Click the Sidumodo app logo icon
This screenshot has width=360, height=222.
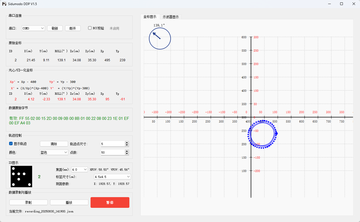[x=4, y=4]
